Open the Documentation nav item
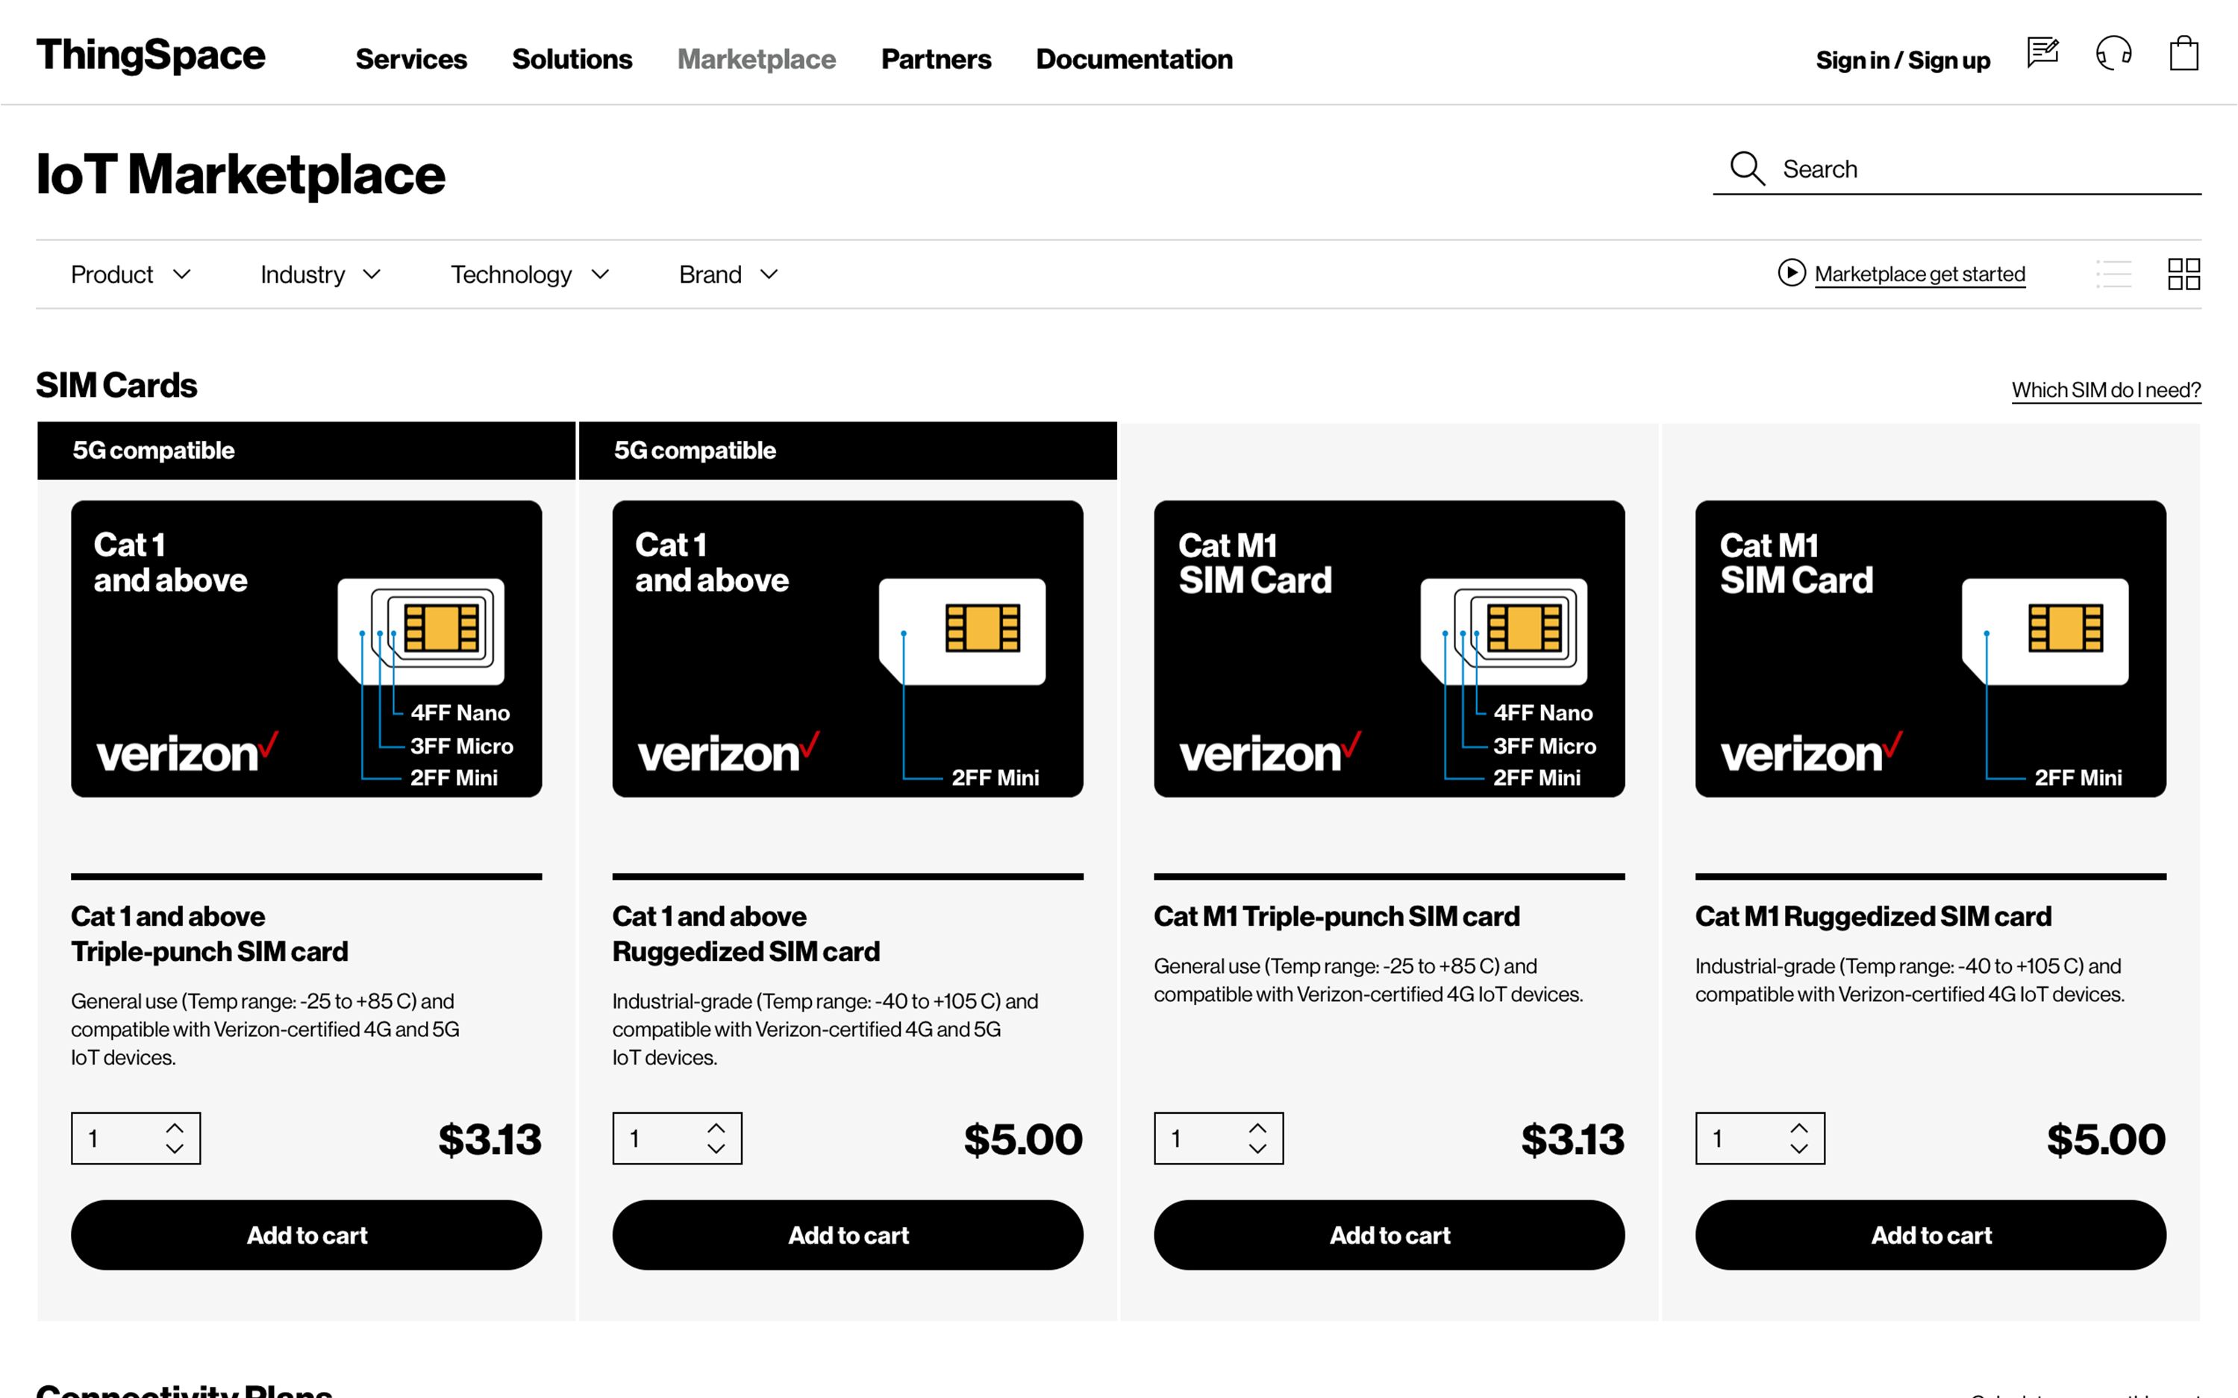This screenshot has width=2238, height=1398. point(1134,59)
